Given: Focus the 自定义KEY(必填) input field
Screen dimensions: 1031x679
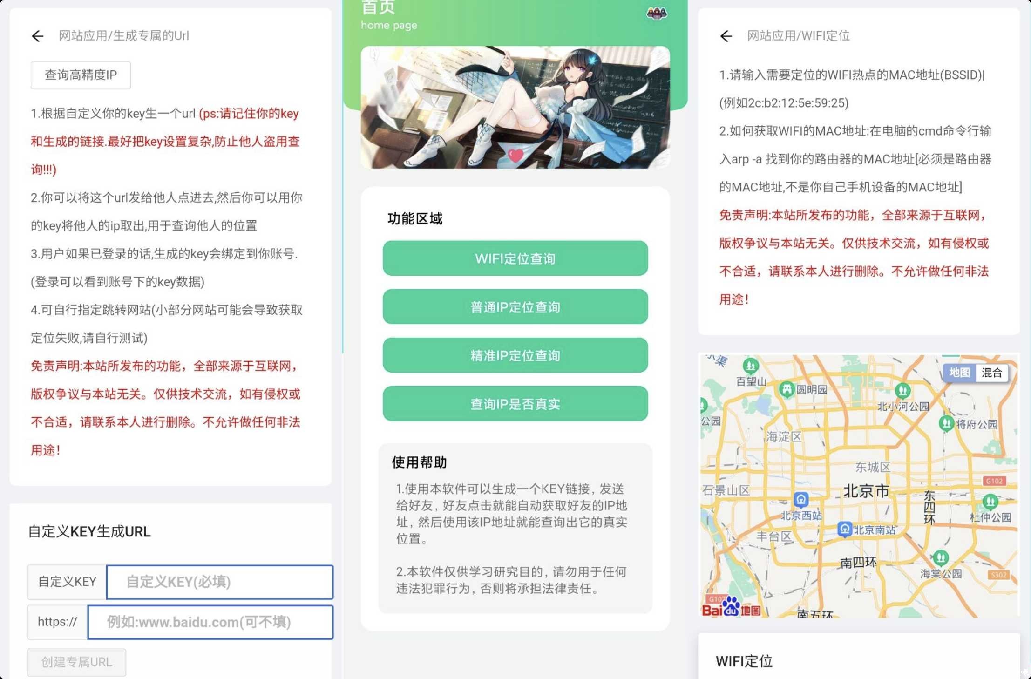Looking at the screenshot, I should [x=220, y=582].
